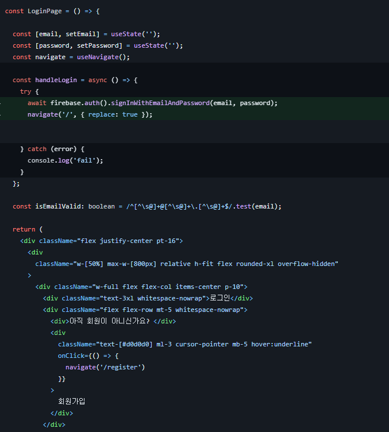Click the '아직 회원이 아니신가요?' text

[109, 321]
